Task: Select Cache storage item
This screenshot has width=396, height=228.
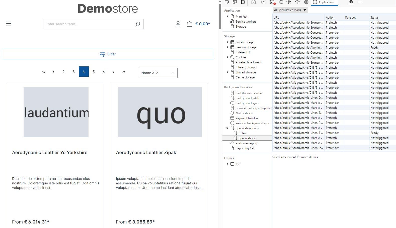Action: point(245,77)
